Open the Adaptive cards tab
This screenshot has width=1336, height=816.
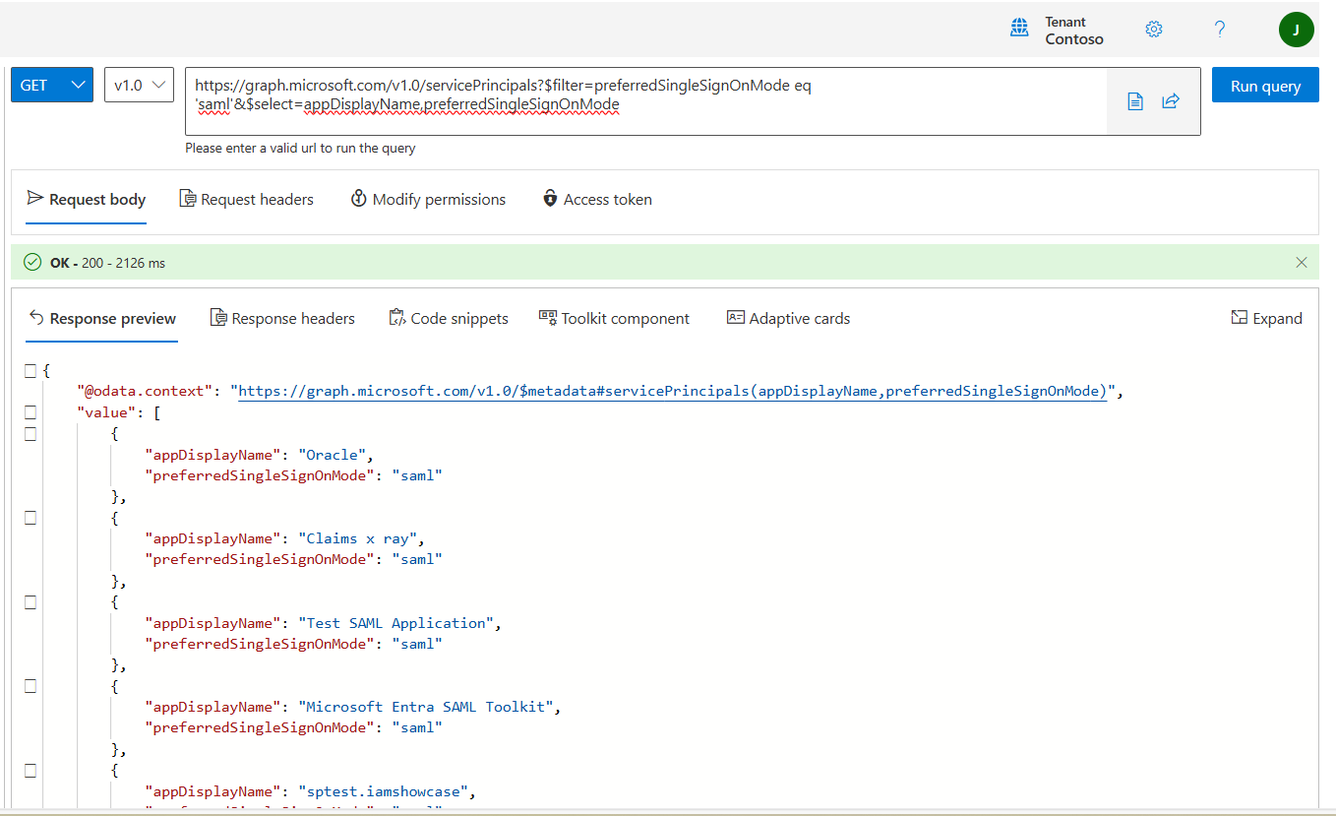tap(787, 318)
